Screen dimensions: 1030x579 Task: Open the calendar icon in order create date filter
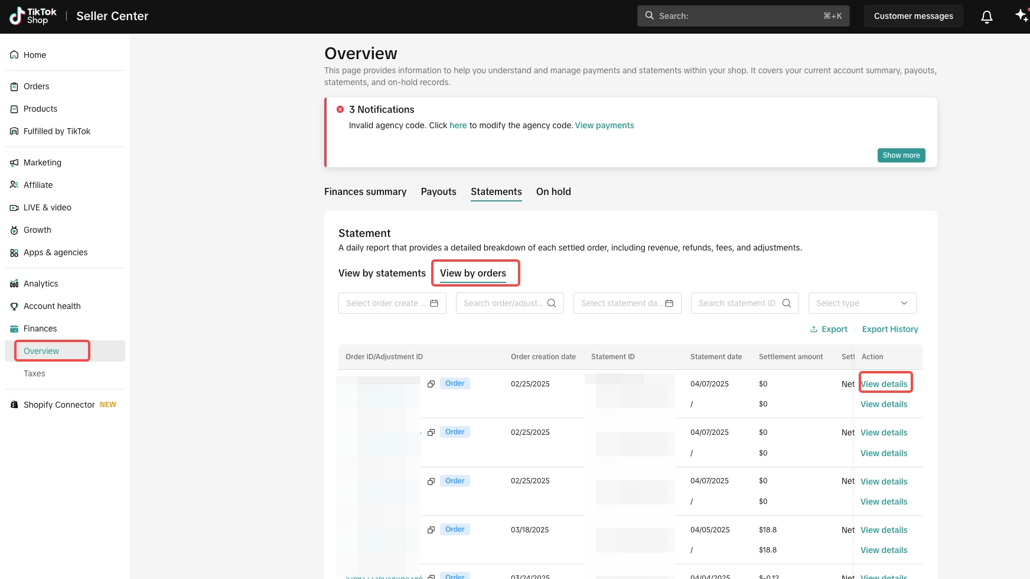(434, 303)
